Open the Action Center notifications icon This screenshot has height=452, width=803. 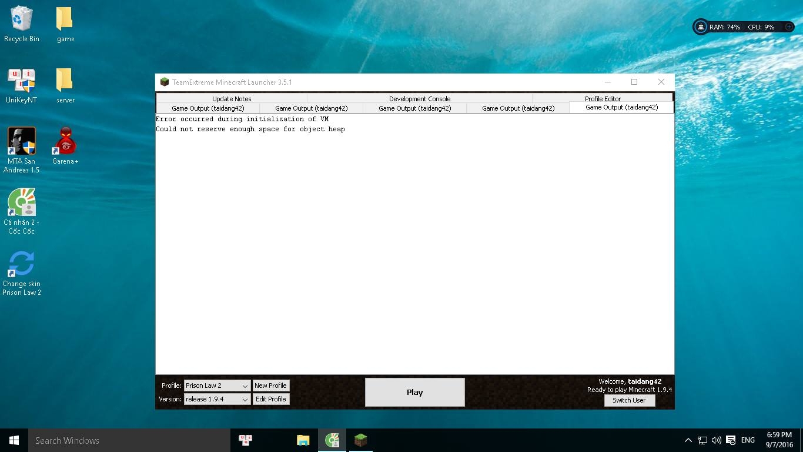click(731, 440)
